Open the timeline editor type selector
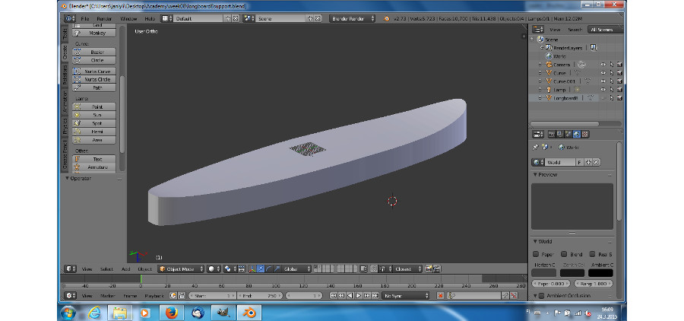Screen dimensions: 684x321 (70, 296)
